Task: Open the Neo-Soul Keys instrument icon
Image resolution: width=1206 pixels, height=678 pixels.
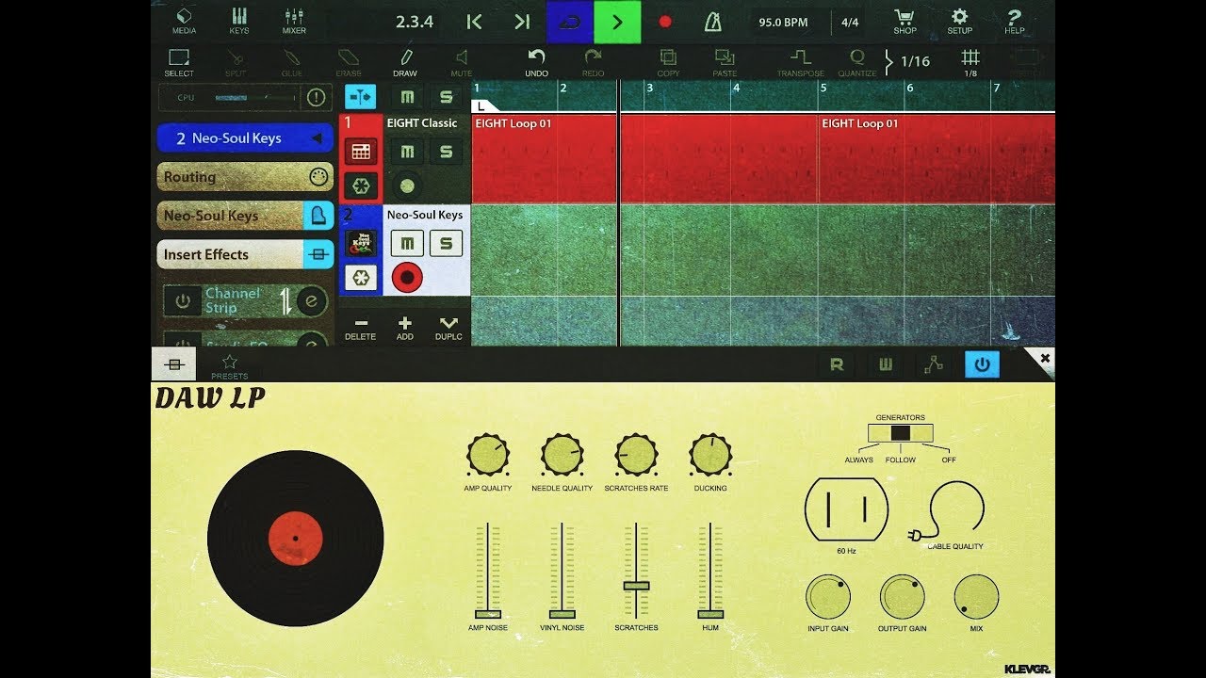Action: (x=361, y=243)
